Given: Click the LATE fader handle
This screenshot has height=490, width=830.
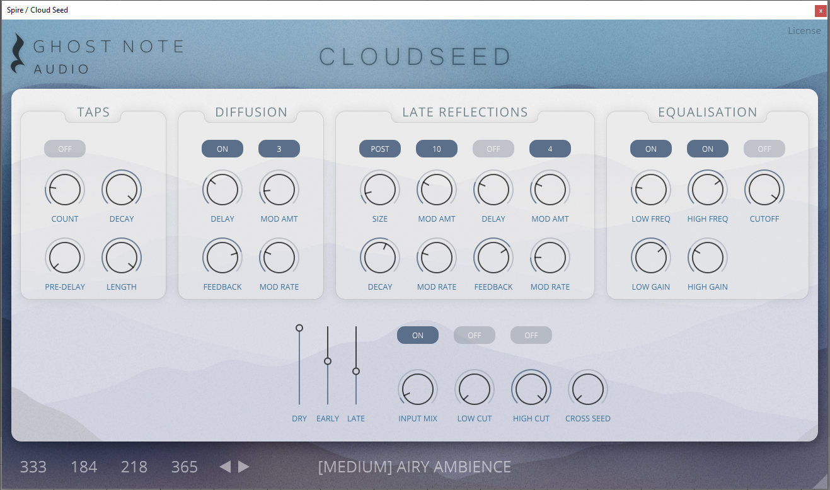Looking at the screenshot, I should [x=356, y=371].
